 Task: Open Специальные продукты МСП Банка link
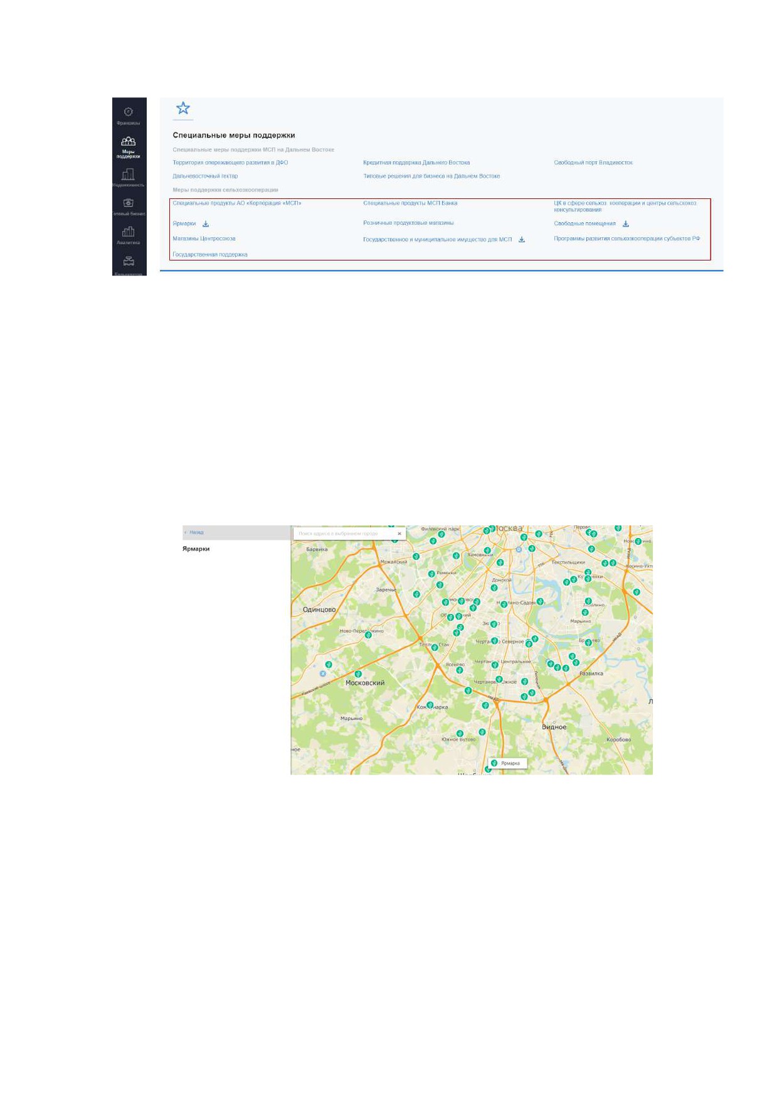click(410, 203)
